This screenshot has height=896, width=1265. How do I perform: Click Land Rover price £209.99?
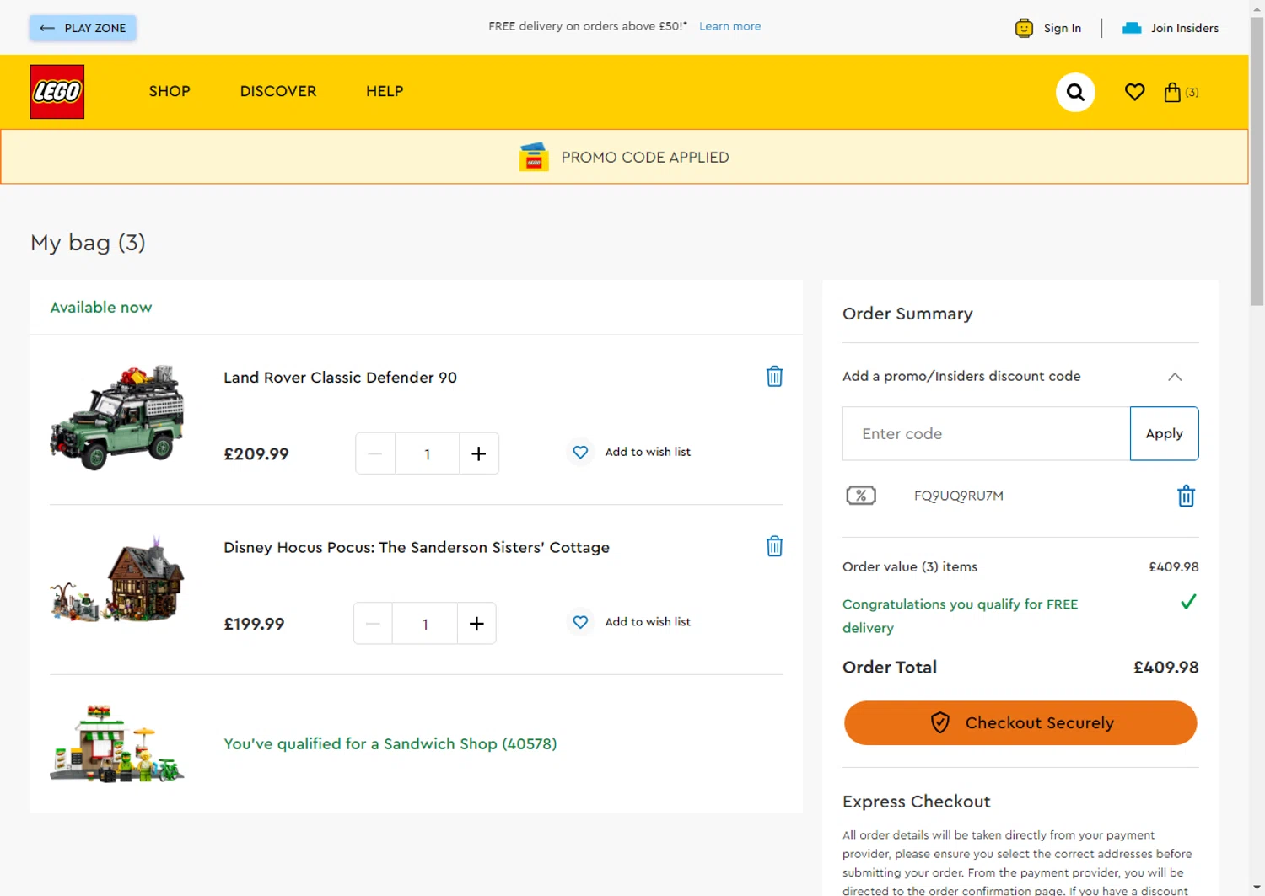[x=256, y=454]
